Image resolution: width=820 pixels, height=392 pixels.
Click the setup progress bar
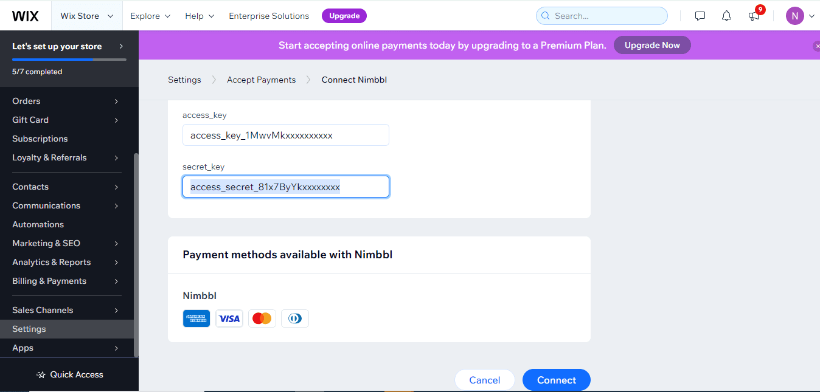coord(69,60)
